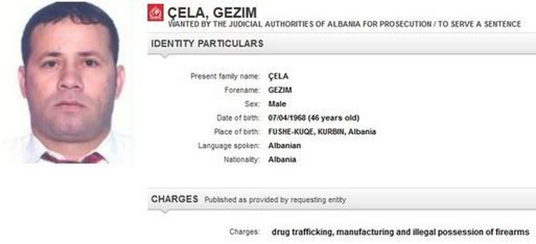The image size is (536, 244).
Task: Click the red notice icon beside the name
Action: pos(155,13)
